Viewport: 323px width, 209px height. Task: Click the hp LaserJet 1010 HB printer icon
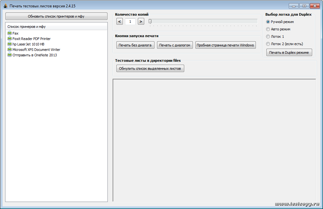[10, 44]
